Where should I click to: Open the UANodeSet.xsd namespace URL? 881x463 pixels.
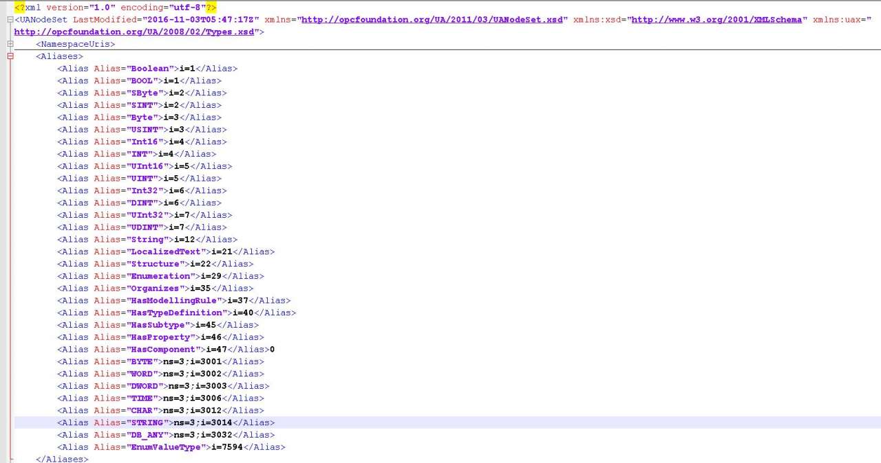(x=432, y=20)
